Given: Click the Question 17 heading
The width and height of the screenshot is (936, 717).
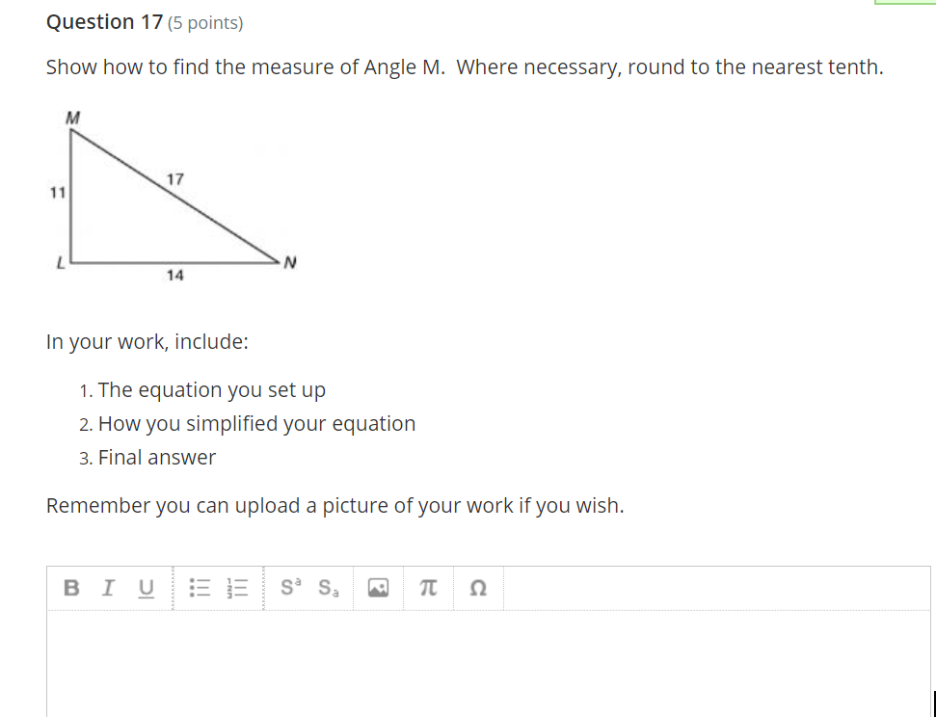Looking at the screenshot, I should (x=104, y=22).
